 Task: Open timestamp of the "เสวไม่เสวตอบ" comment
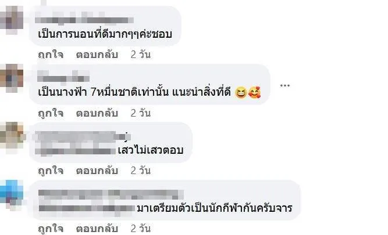pos(141,171)
